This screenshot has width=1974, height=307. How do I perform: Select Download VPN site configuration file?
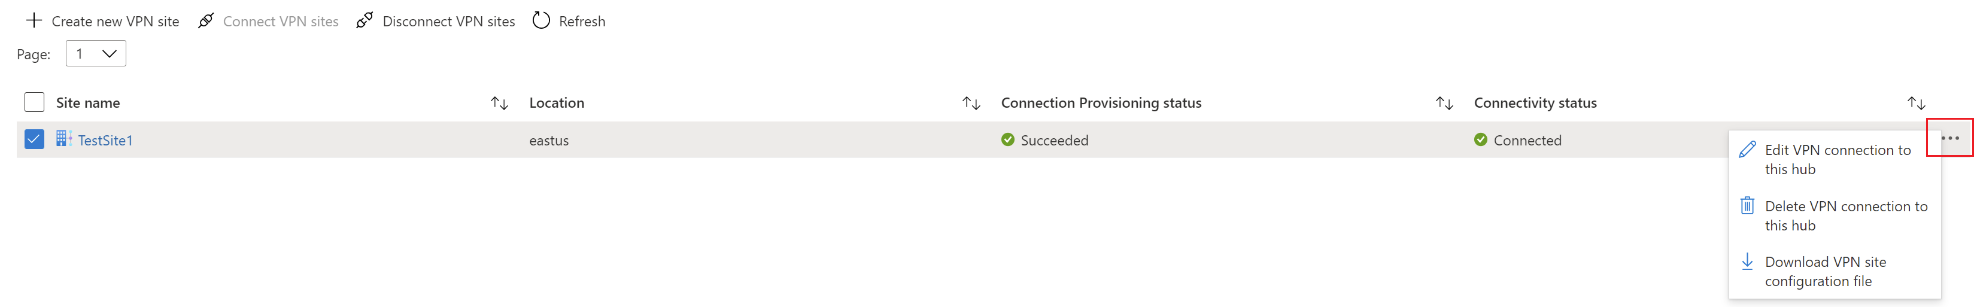pos(1824,271)
